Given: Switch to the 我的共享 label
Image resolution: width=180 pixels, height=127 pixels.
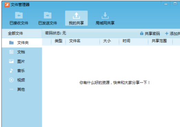Looking at the screenshot, I should click(x=76, y=23).
